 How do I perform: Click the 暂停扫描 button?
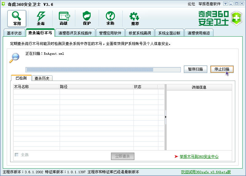(x=196, y=69)
